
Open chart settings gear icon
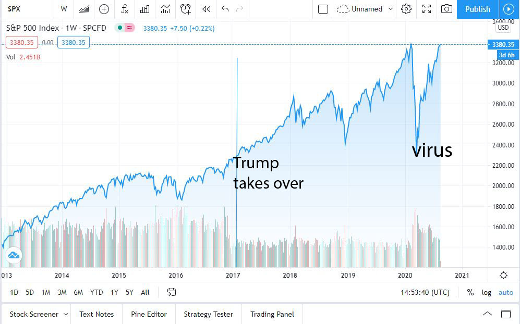tap(406, 9)
